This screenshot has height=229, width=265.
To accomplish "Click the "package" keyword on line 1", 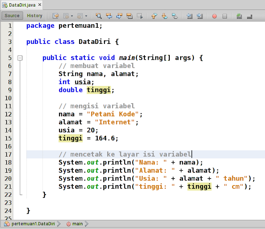I will pyautogui.click(x=41, y=26).
